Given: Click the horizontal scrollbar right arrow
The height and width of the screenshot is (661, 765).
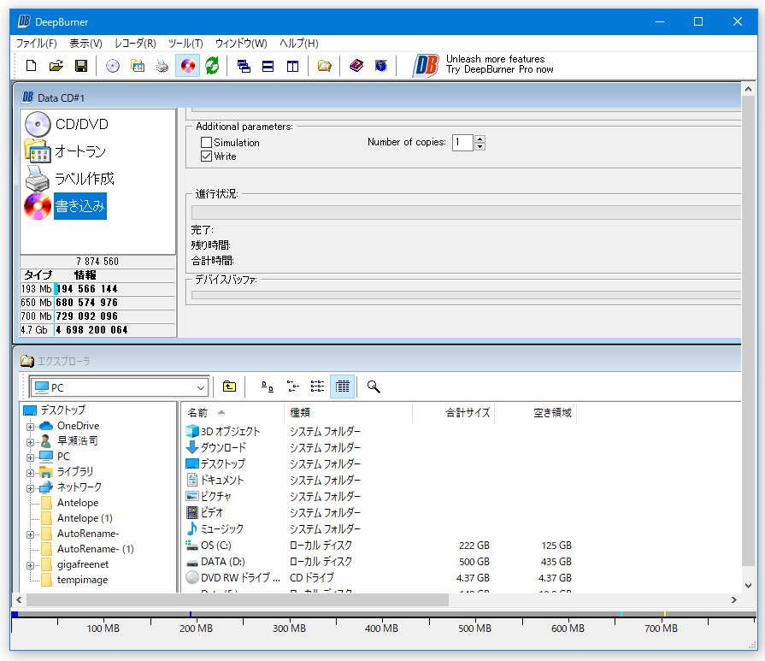Looking at the screenshot, I should (733, 600).
